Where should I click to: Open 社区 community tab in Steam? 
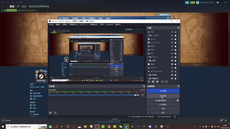(x=24, y=6)
